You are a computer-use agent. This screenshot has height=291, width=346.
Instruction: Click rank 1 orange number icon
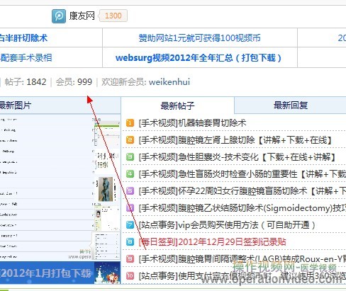pyautogui.click(x=130, y=123)
